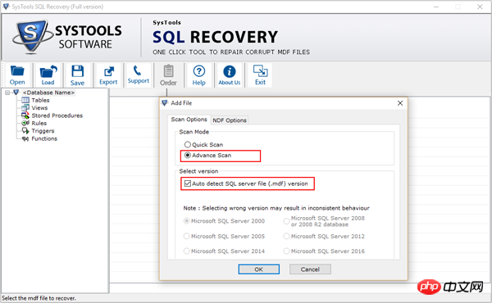Viewport: 492px width, 303px height.
Task: Close the Add File dialog
Action: (400, 103)
